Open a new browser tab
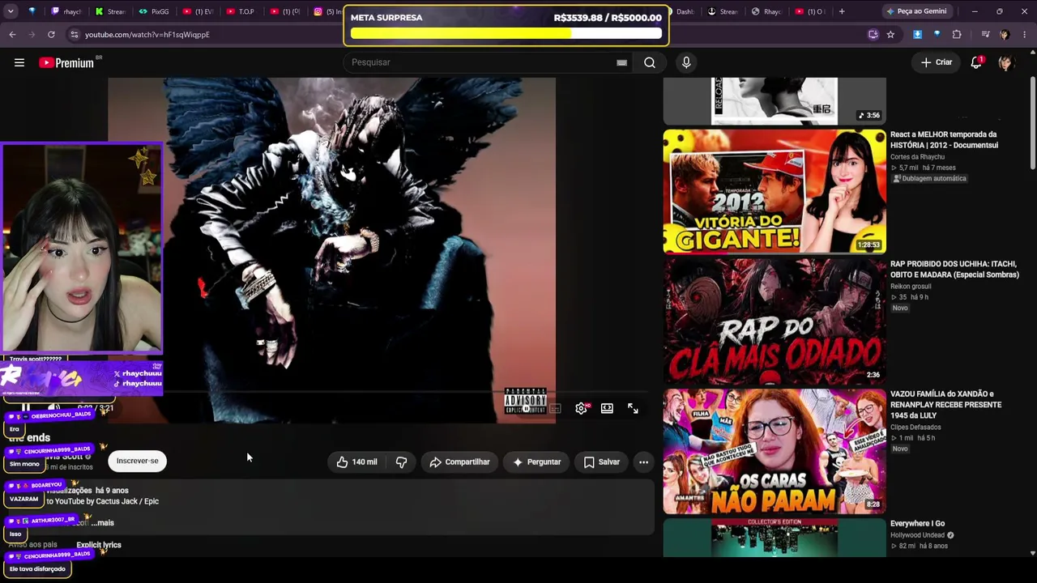 (x=842, y=11)
